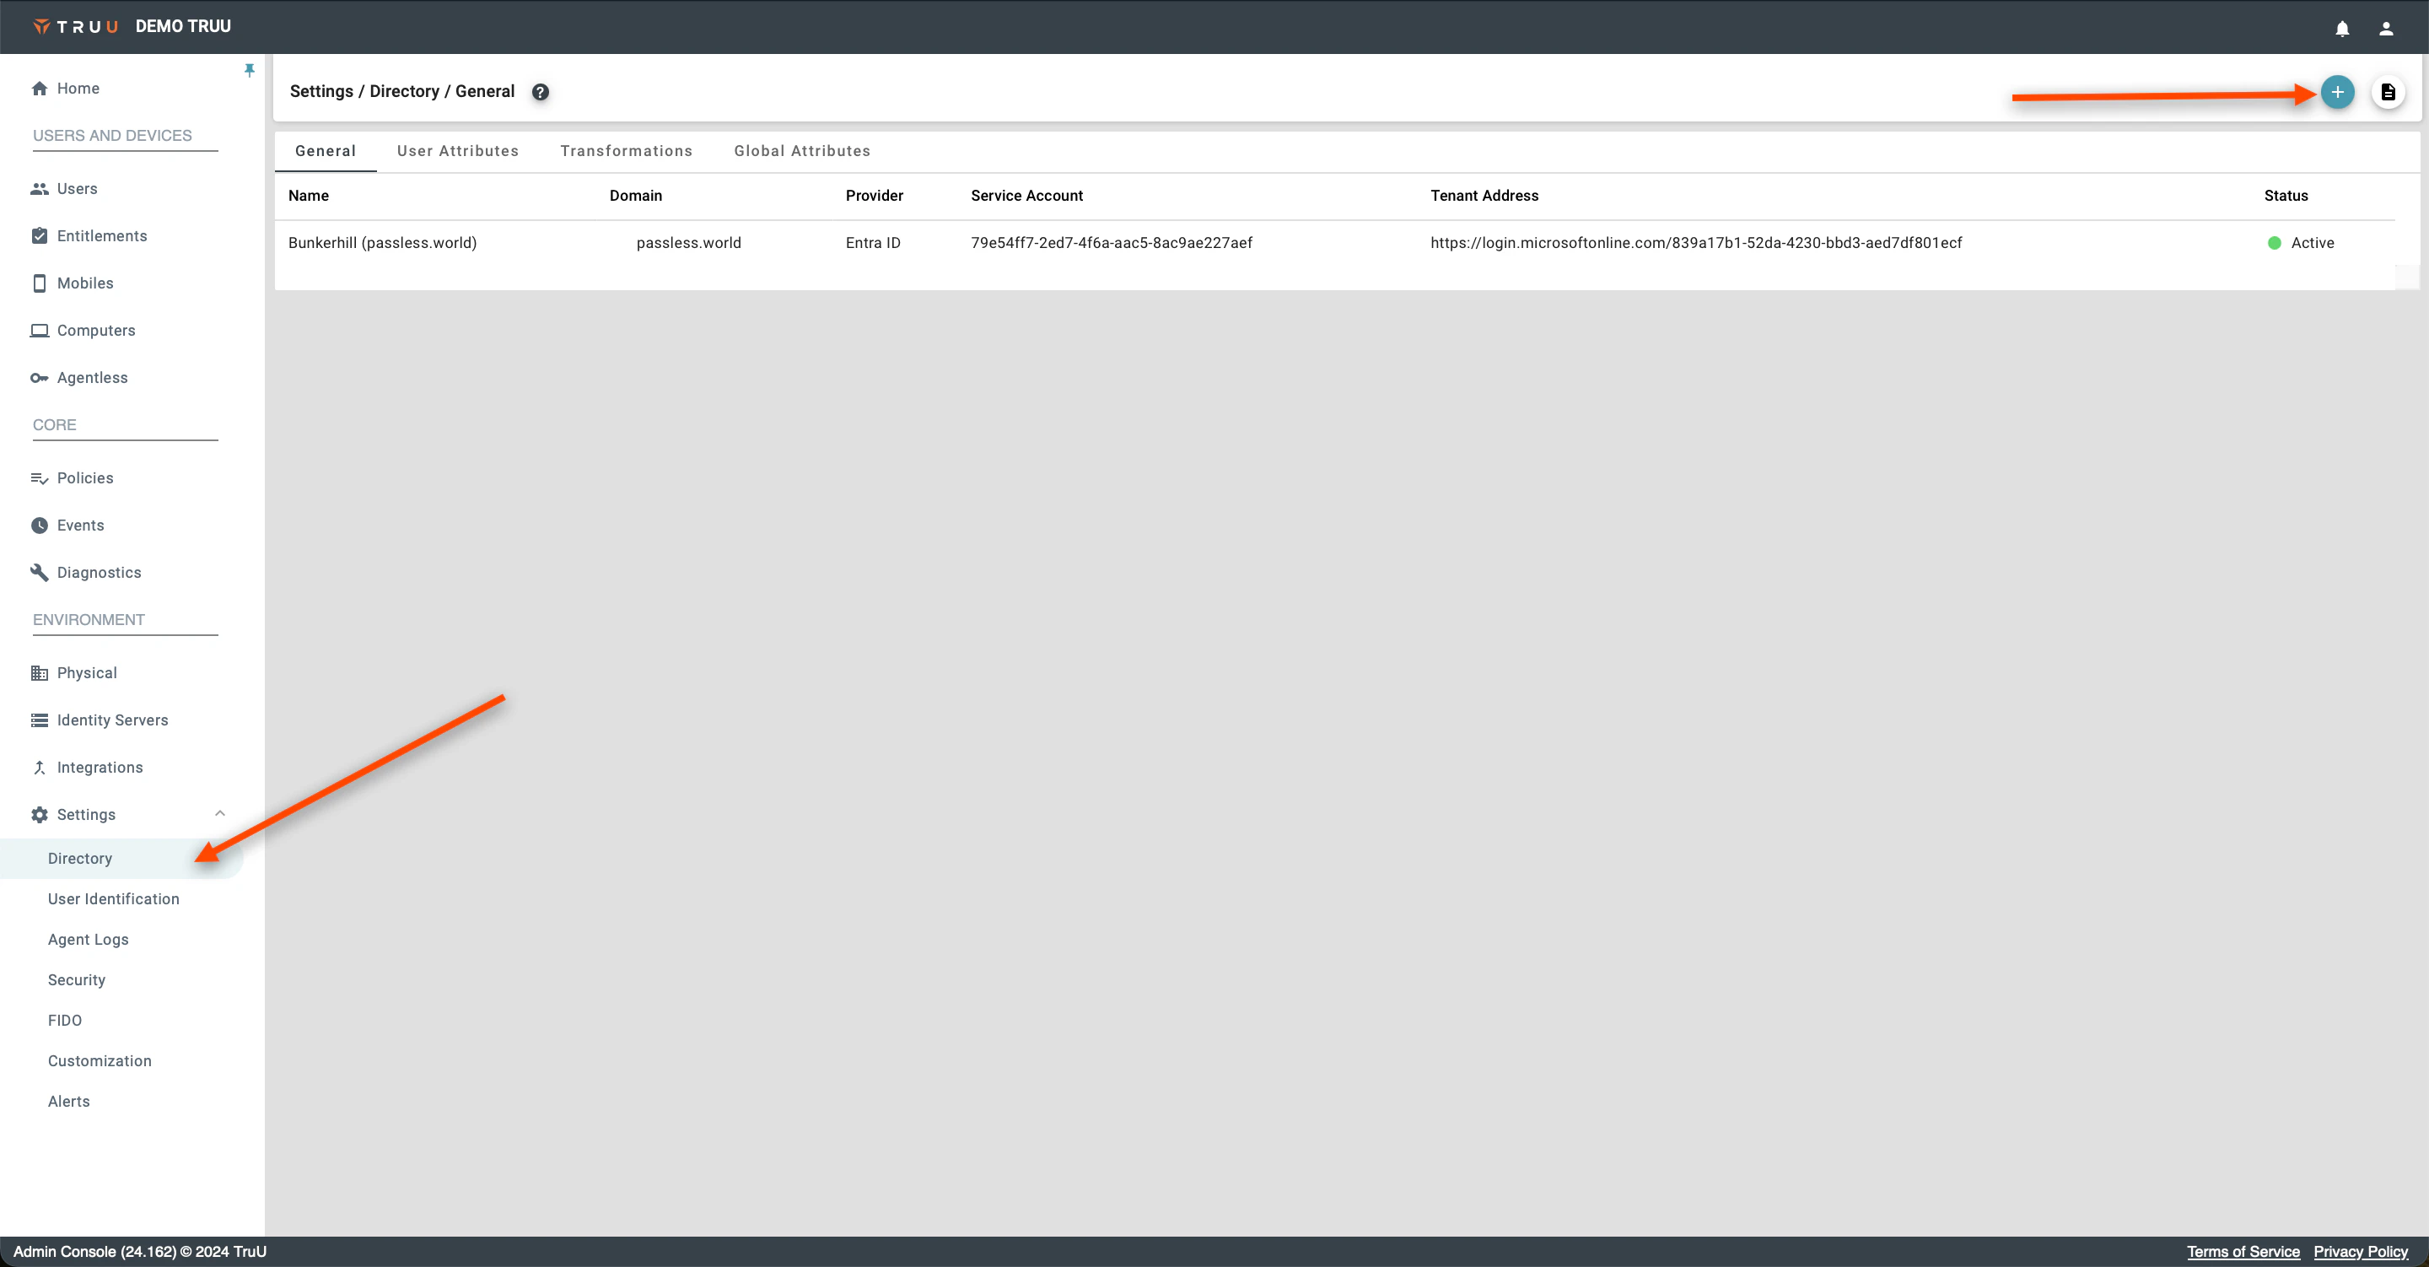The height and width of the screenshot is (1267, 2429).
Task: Open Diagnostics from the sidebar
Action: 98,573
